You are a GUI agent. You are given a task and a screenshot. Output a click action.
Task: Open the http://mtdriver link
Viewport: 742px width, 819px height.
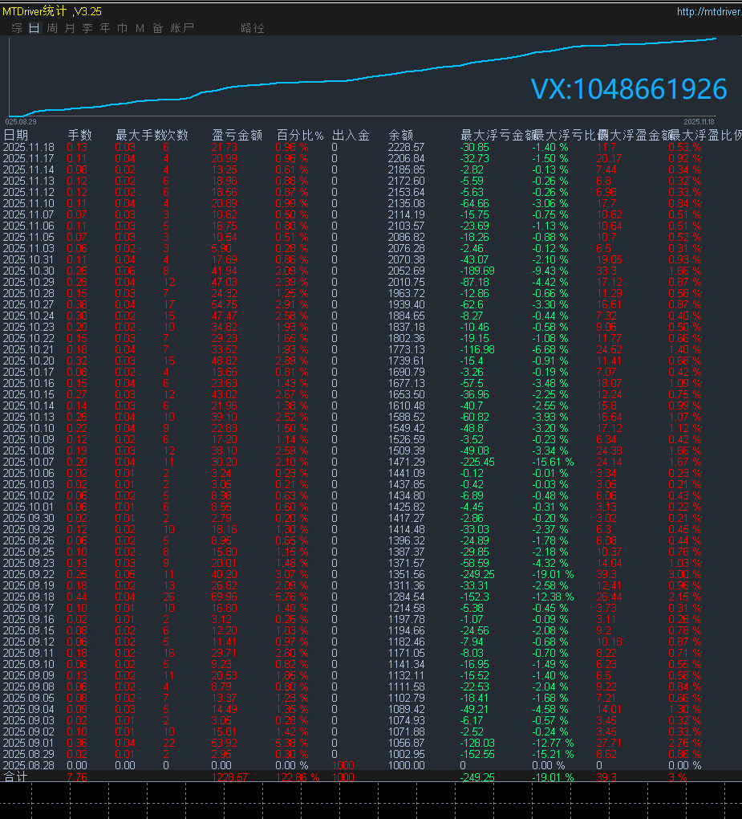(x=706, y=10)
